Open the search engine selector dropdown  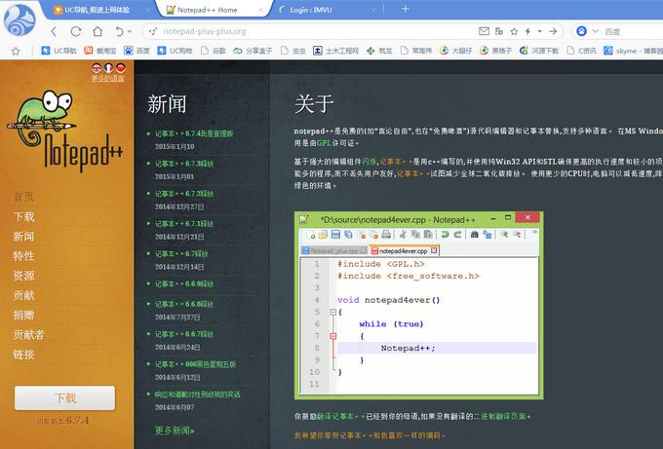598,31
